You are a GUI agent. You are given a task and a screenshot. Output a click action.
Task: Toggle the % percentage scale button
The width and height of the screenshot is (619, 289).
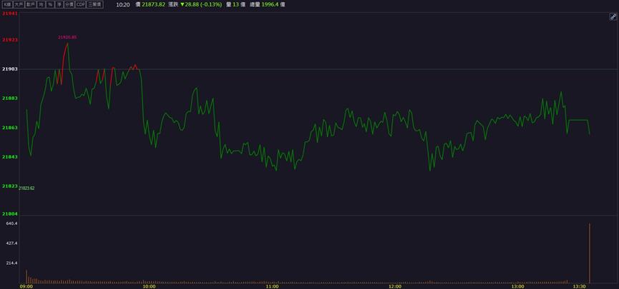[x=50, y=4]
